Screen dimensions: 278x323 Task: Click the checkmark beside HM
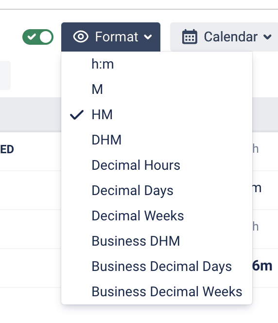[77, 114]
